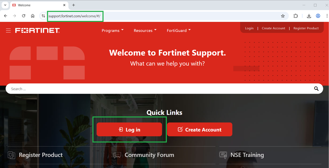Viewport: 329px width, 168px height.
Task: Open the Chrome profile icon
Action: (318, 16)
